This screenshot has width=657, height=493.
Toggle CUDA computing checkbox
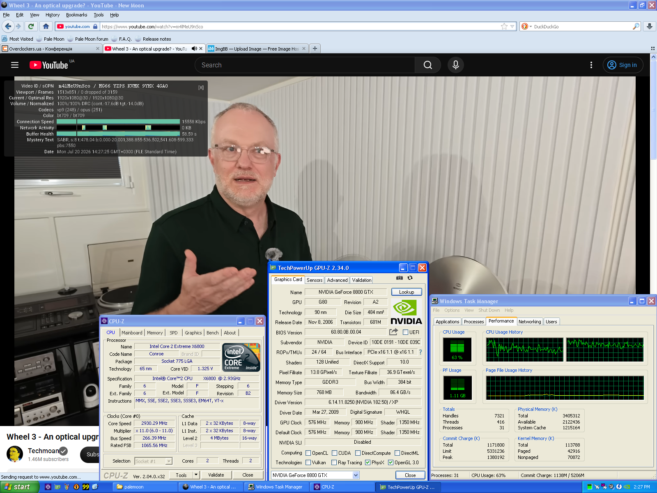(x=335, y=453)
